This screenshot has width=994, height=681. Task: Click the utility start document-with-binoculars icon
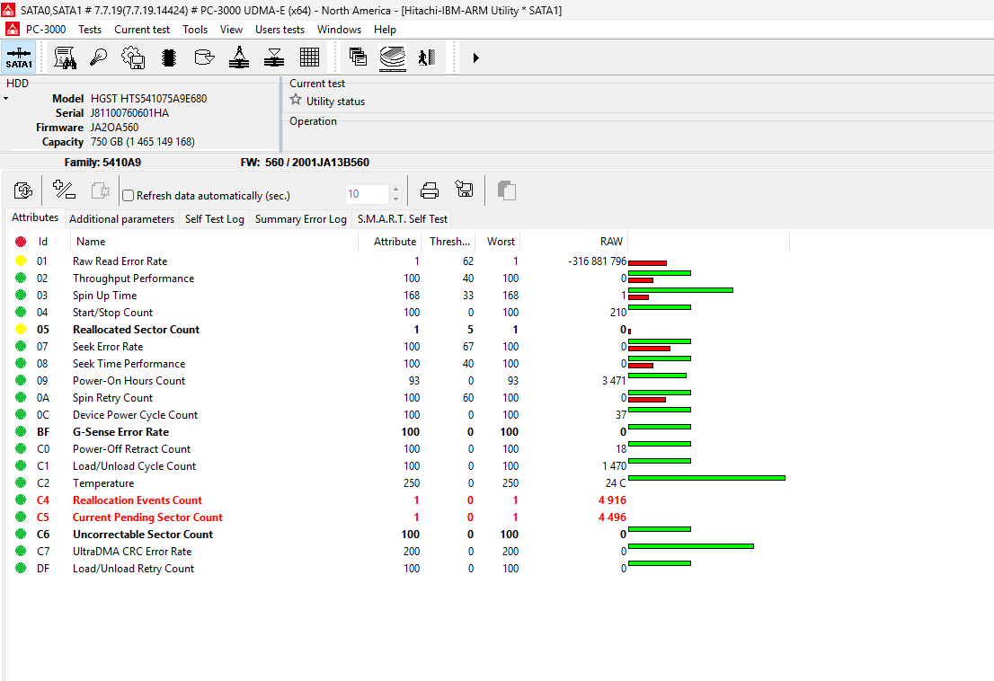pos(65,57)
